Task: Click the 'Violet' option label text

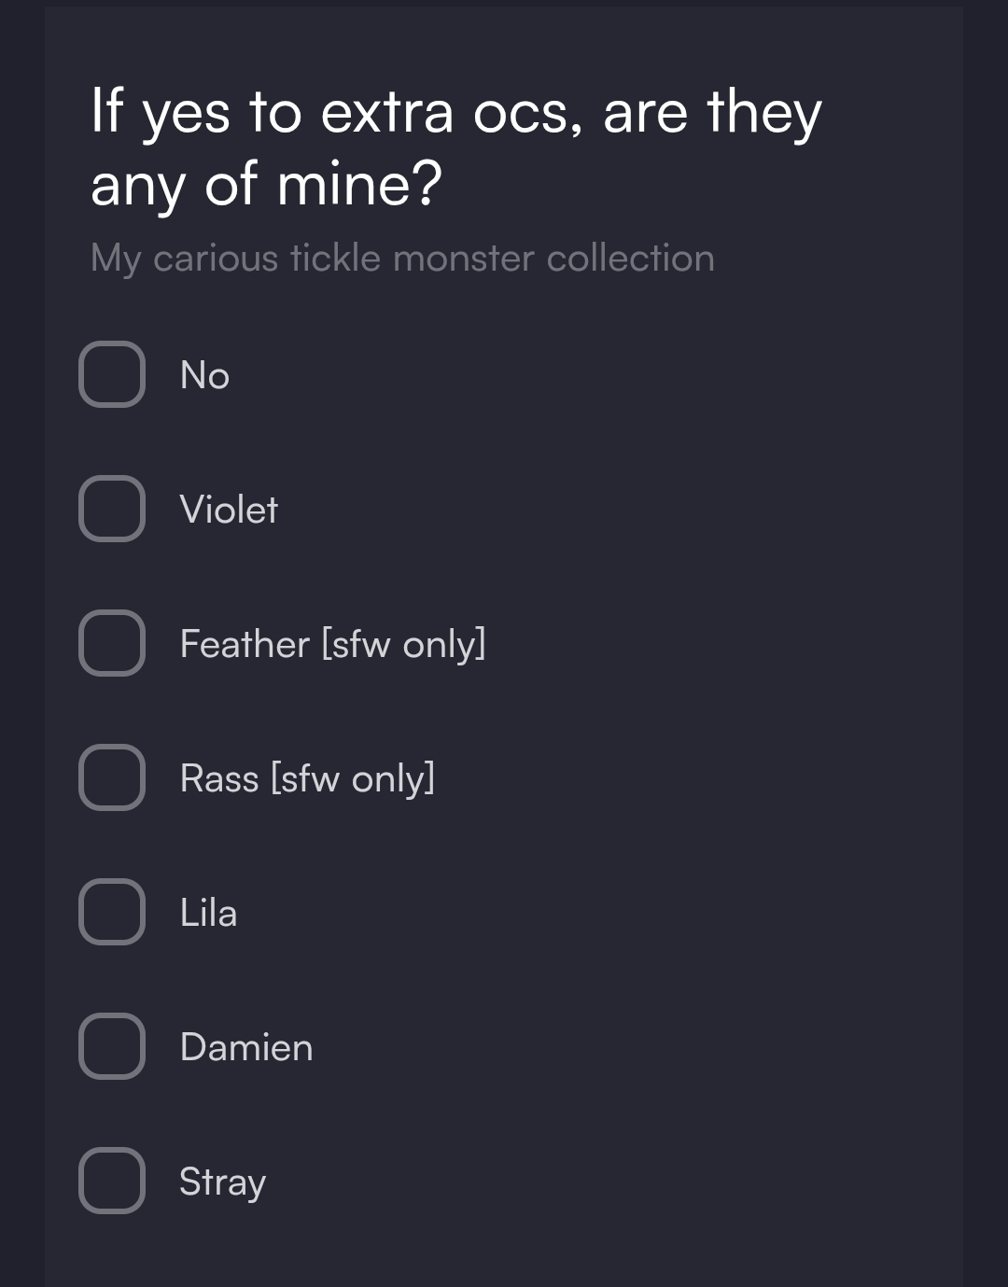Action: click(229, 510)
